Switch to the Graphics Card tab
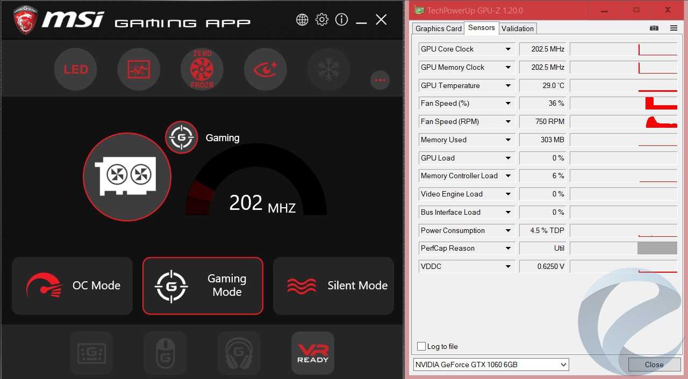This screenshot has width=688, height=379. coord(438,28)
